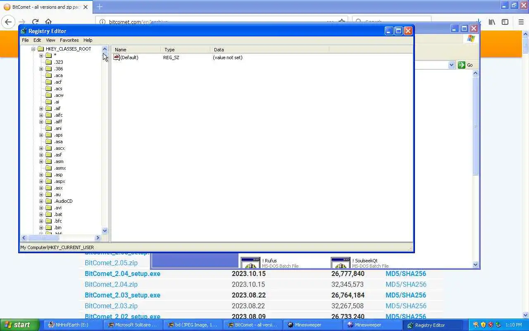Click the registry tree scroll-down arrow

pyautogui.click(x=105, y=231)
